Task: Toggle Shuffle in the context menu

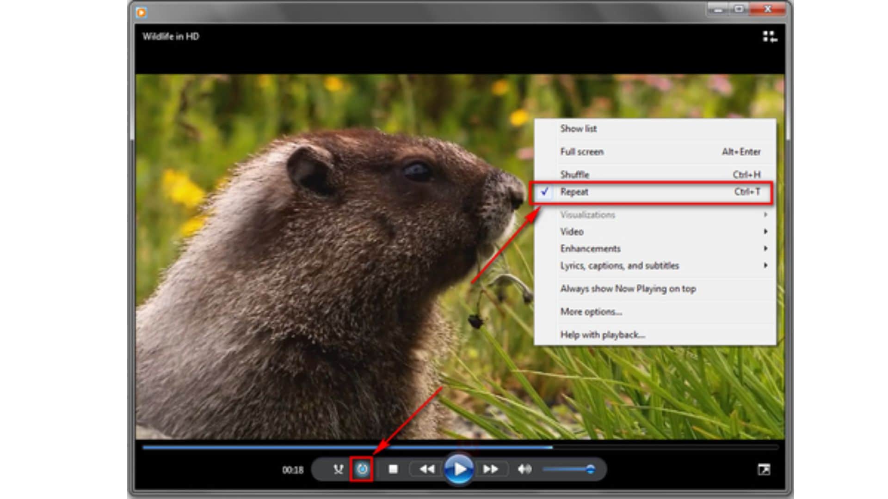Action: click(655, 175)
